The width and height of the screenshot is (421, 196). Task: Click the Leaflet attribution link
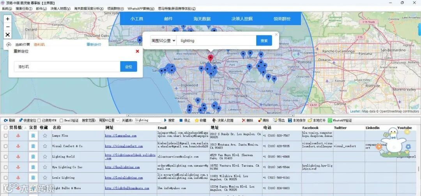355,111
